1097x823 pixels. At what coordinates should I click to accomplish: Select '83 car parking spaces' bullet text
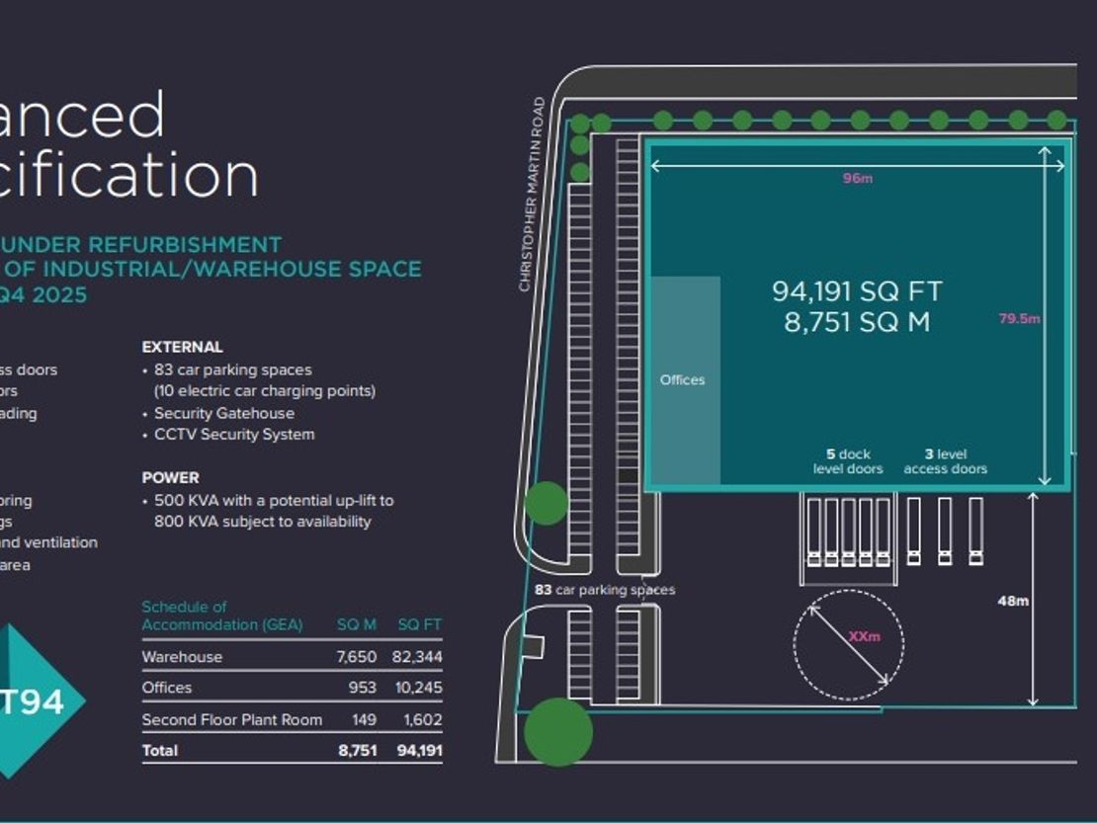233,370
